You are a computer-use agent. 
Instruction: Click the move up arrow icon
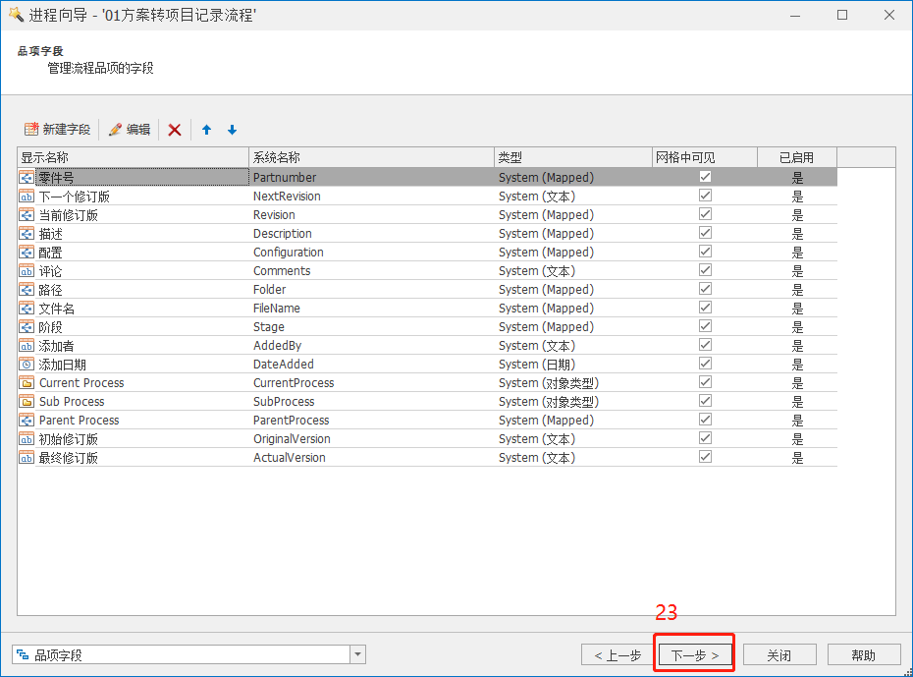coord(206,130)
